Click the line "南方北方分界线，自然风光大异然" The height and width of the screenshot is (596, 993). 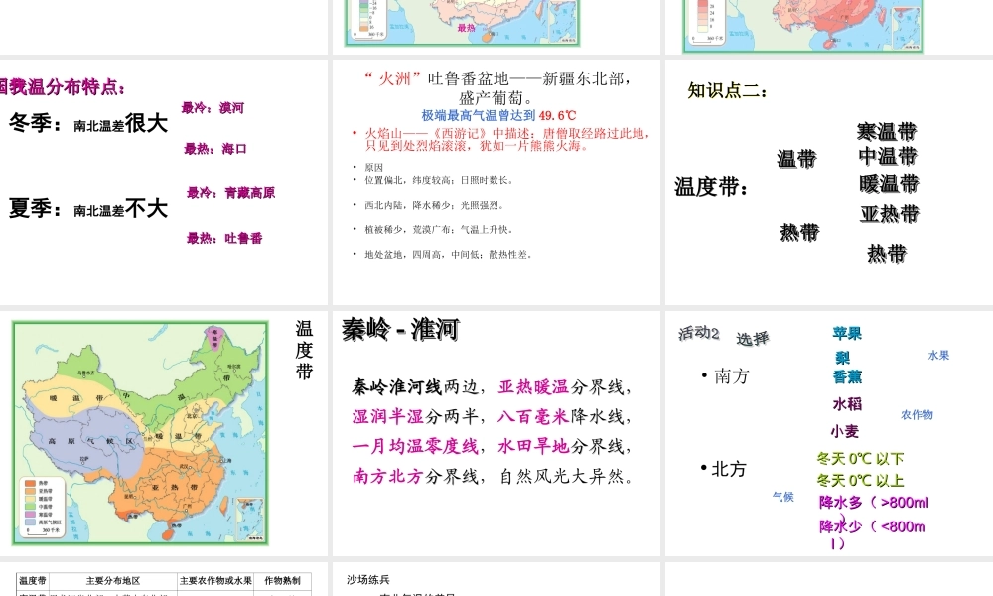[494, 476]
